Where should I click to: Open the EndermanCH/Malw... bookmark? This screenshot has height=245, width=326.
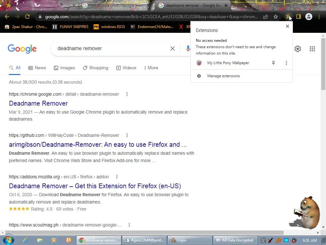click(152, 27)
